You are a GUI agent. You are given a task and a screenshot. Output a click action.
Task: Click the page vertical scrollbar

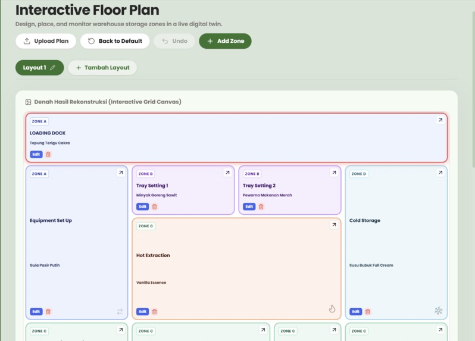[x=473, y=89]
